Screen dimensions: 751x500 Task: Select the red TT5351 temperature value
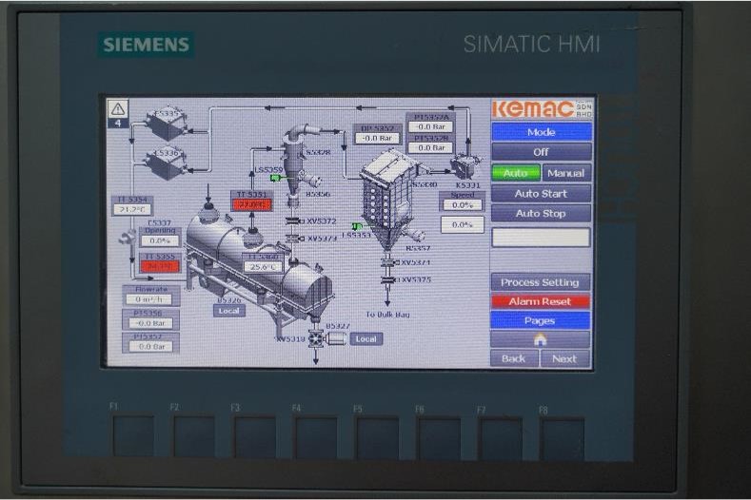(252, 204)
